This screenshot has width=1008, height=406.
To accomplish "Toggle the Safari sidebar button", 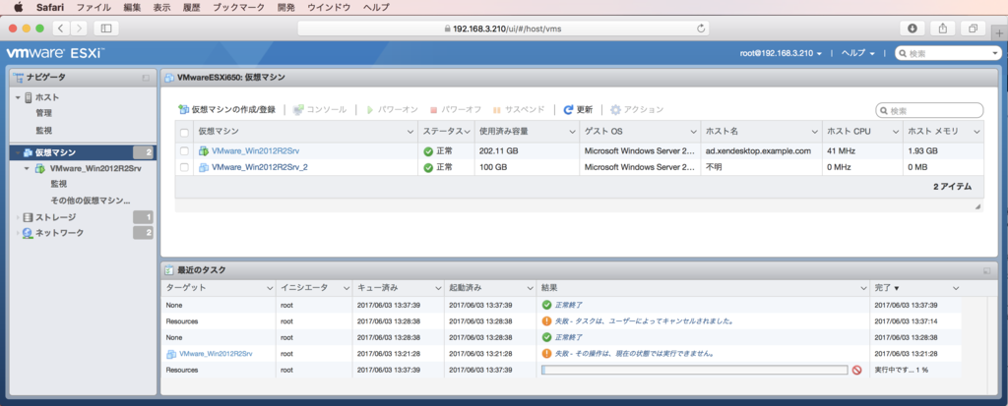I will click(106, 29).
